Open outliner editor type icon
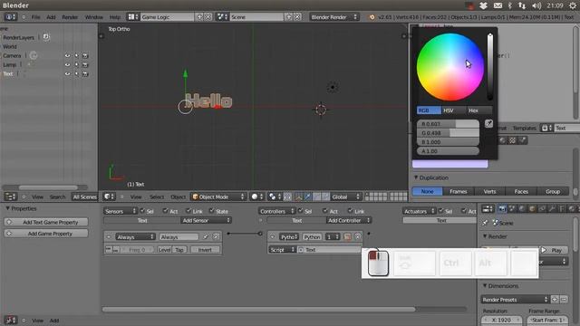 tap(10, 197)
